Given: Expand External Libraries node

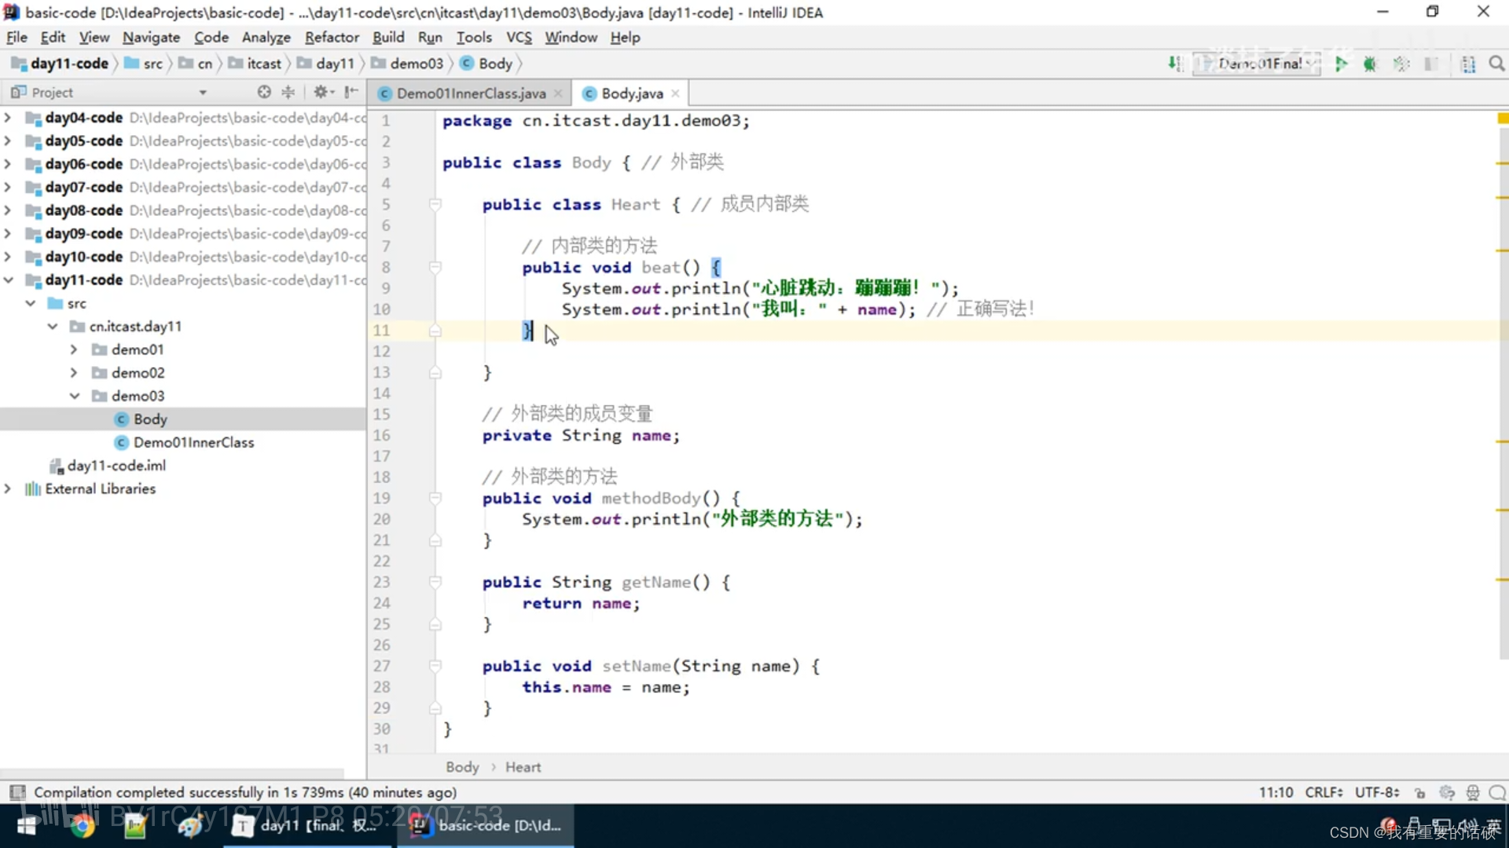Looking at the screenshot, I should [x=8, y=489].
